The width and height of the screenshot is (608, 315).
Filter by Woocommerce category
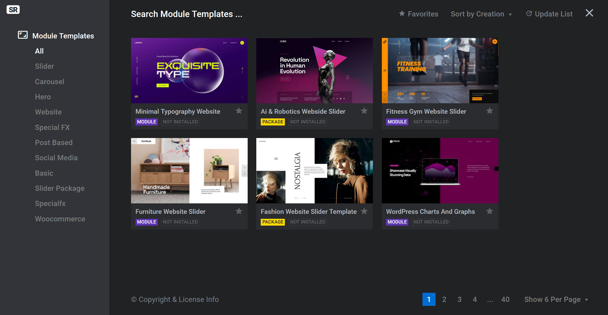coord(60,219)
